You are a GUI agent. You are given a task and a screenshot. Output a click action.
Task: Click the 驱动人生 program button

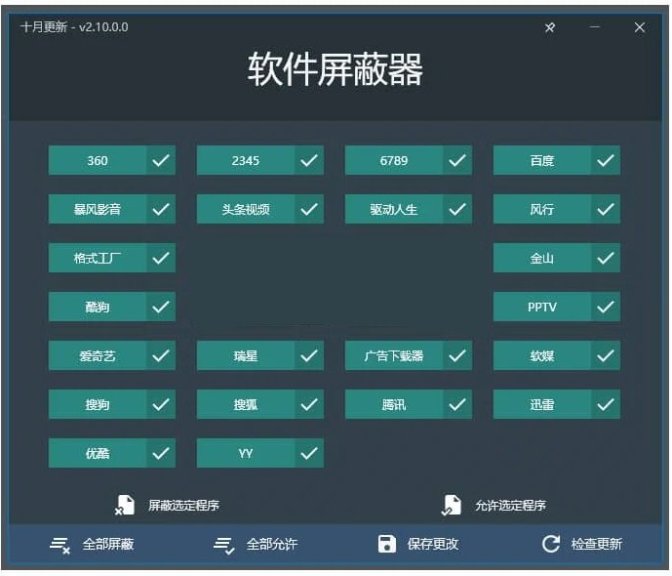(394, 209)
